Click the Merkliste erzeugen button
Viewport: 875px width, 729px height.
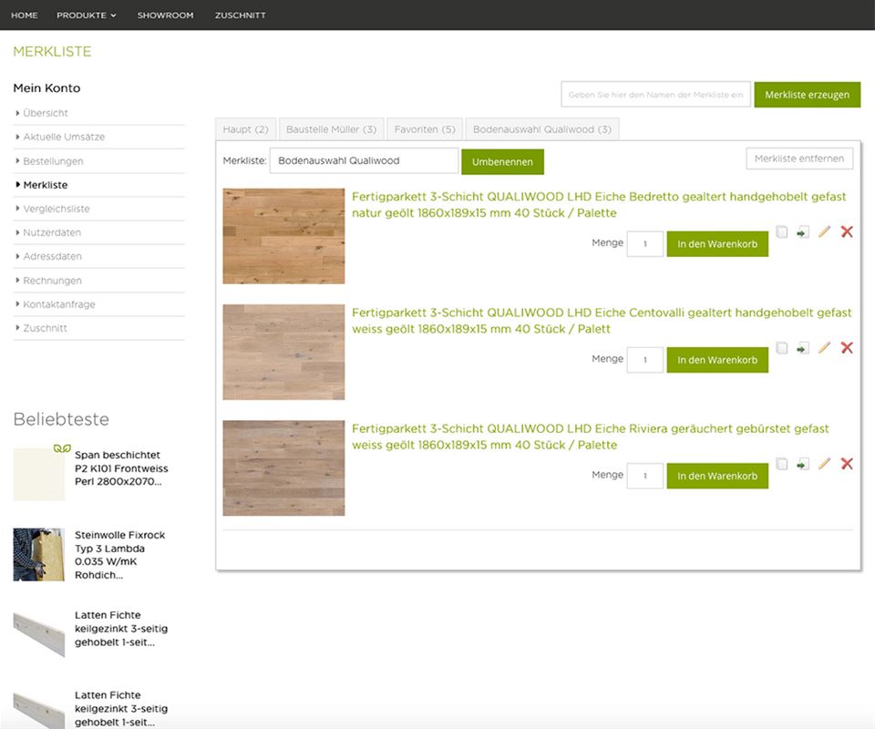coord(807,95)
